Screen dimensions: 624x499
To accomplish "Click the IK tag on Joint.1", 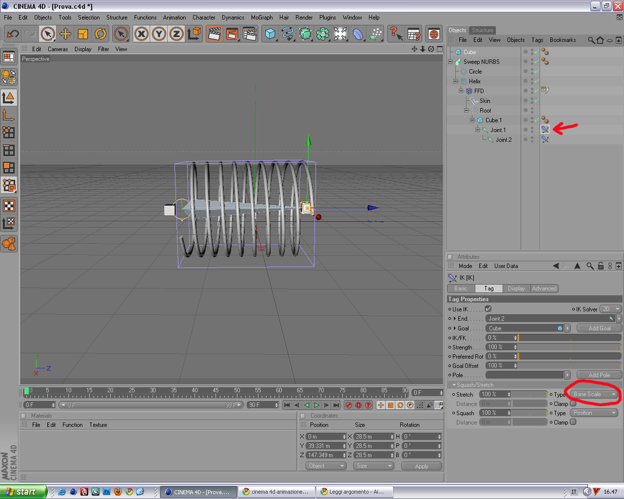I will 545,130.
